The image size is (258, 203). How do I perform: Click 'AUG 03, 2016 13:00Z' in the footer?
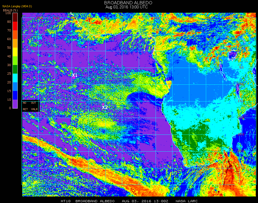point(145,201)
